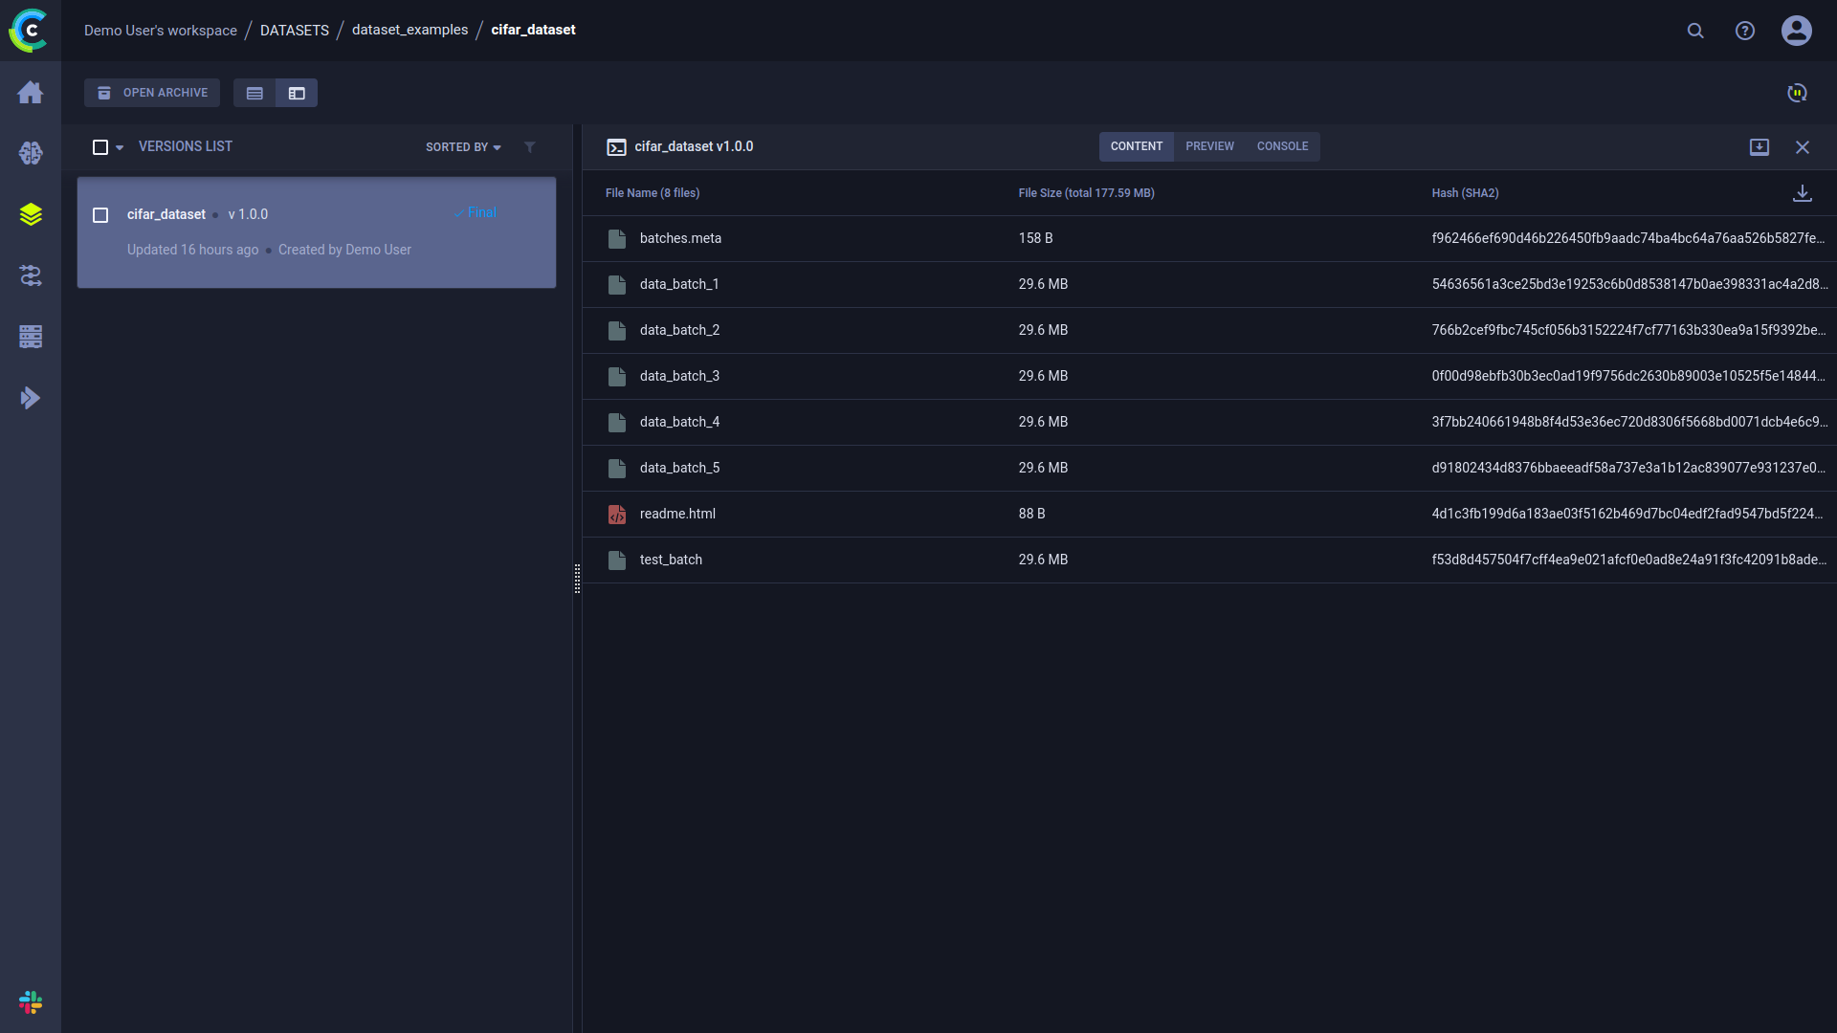Open the SORTED BY dropdown
Screen dimensions: 1837x1033
463,146
